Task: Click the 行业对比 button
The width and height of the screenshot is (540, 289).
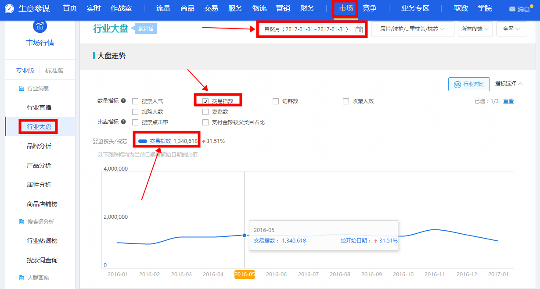Action: 469,84
